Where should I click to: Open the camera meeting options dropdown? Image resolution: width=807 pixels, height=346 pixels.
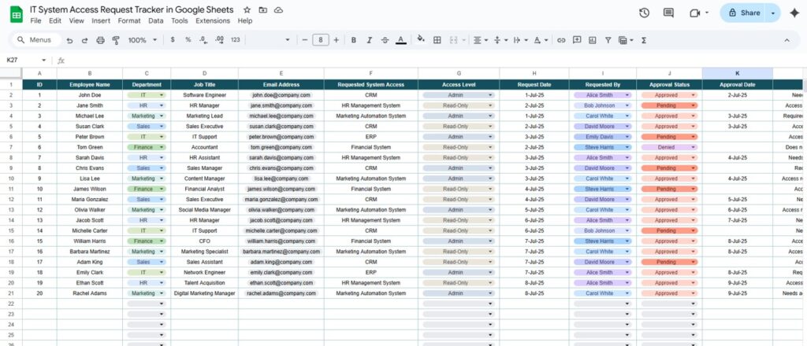tap(707, 13)
